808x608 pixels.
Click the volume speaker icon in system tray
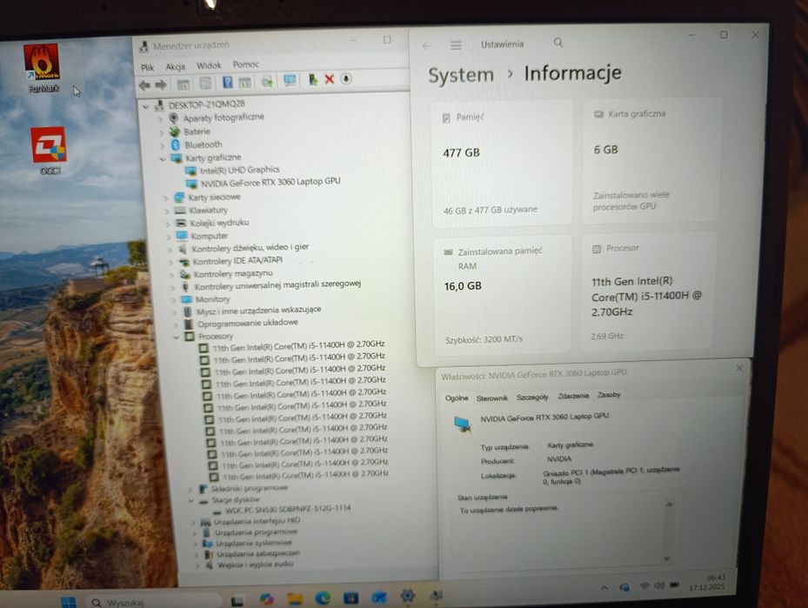click(659, 586)
